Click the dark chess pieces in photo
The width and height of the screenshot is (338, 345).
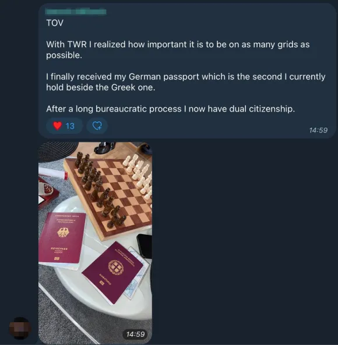[98, 189]
